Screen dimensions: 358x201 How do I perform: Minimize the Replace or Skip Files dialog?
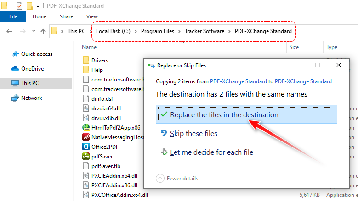297,65
